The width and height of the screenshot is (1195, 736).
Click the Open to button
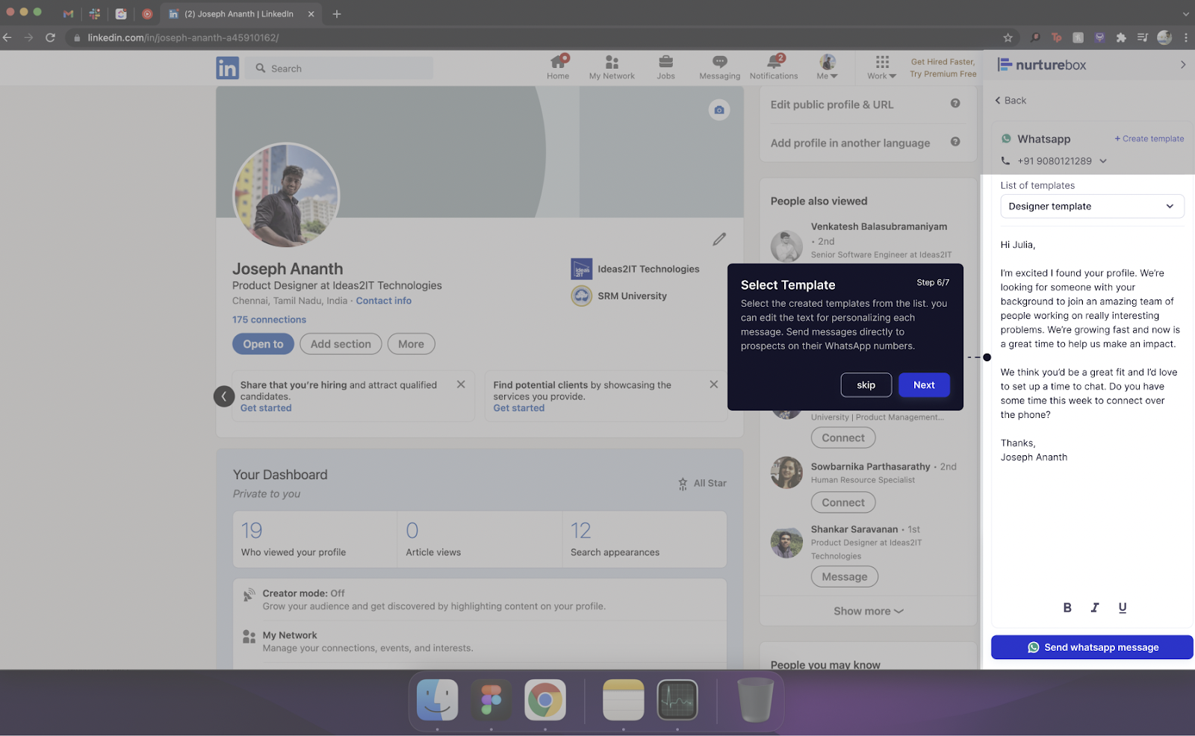(x=263, y=344)
